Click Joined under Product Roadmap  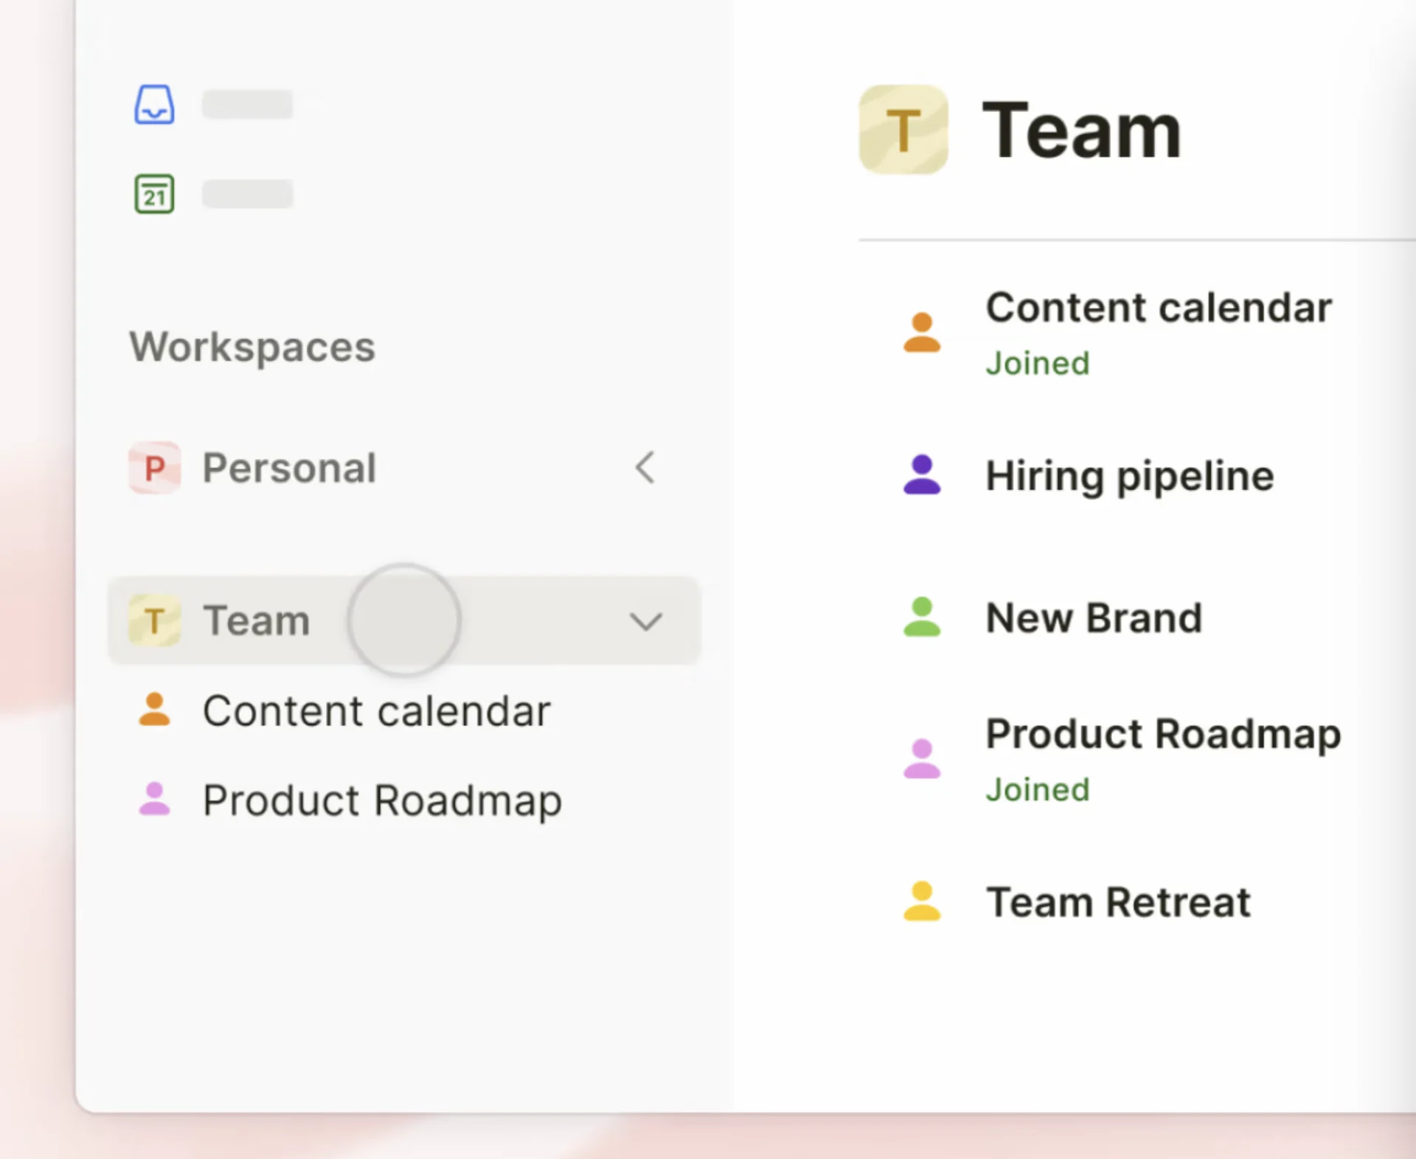point(1037,789)
